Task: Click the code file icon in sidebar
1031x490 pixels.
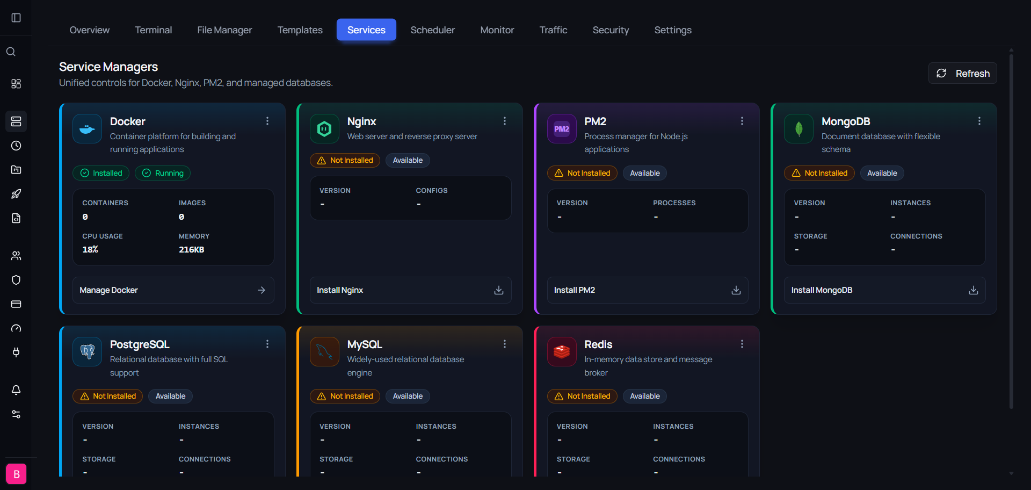Action: [x=16, y=218]
